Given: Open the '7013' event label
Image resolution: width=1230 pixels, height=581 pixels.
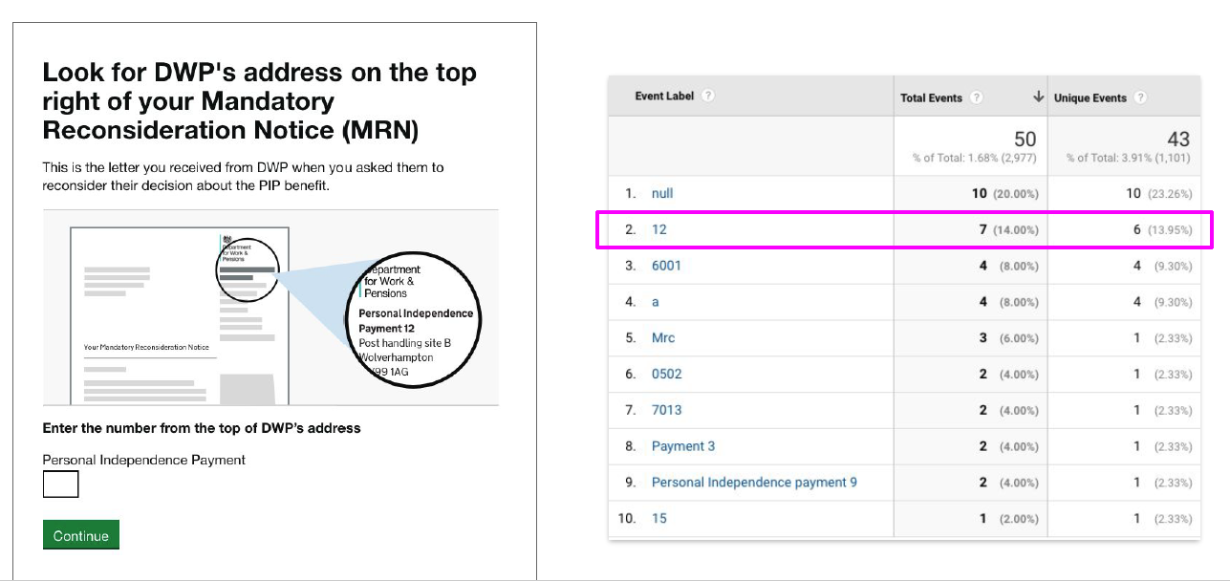Looking at the screenshot, I should click(x=667, y=410).
